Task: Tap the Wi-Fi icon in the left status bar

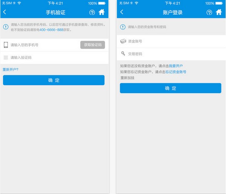Action: [x=19, y=3]
